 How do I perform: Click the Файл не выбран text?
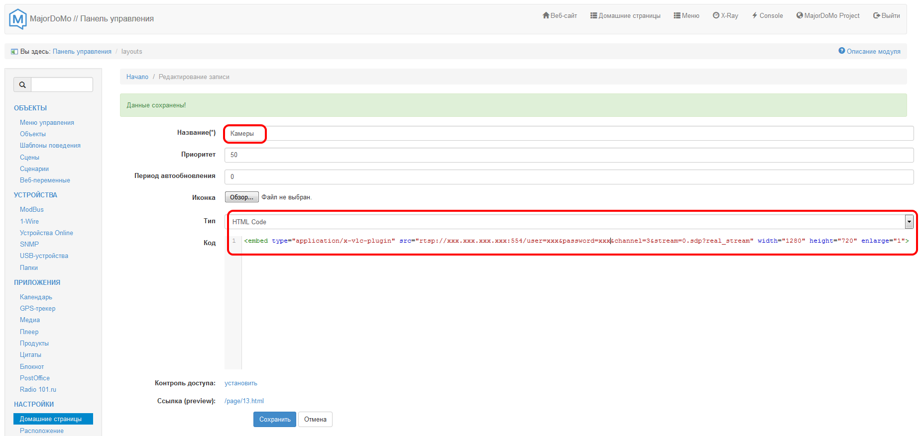click(x=287, y=197)
